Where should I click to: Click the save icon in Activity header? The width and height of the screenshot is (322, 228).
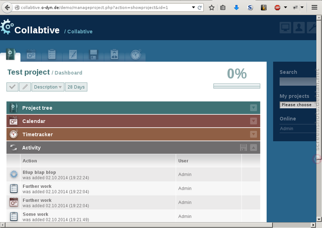coord(244,148)
